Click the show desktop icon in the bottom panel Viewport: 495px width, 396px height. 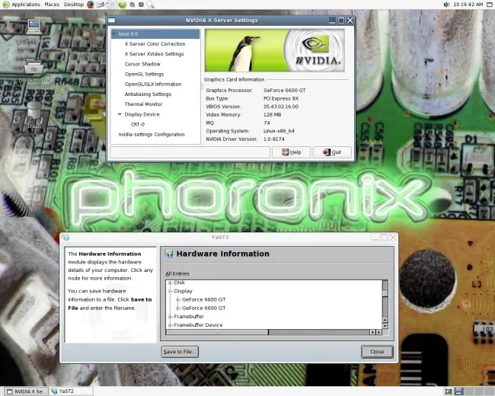(449, 391)
